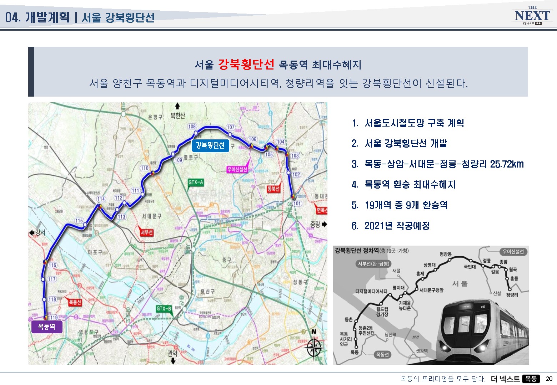Screen dimensions: 557x385
Task: Click slide title '04. 개발계획'
Action: click(37, 17)
